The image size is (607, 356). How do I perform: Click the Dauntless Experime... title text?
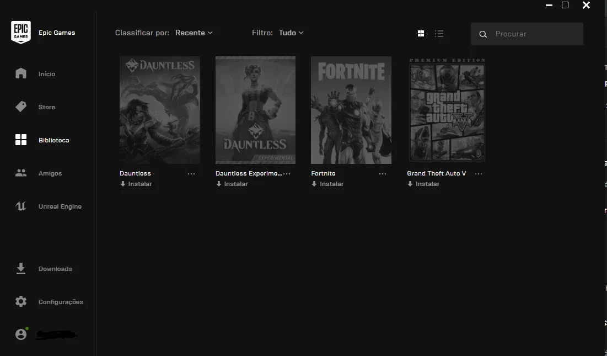pyautogui.click(x=249, y=173)
